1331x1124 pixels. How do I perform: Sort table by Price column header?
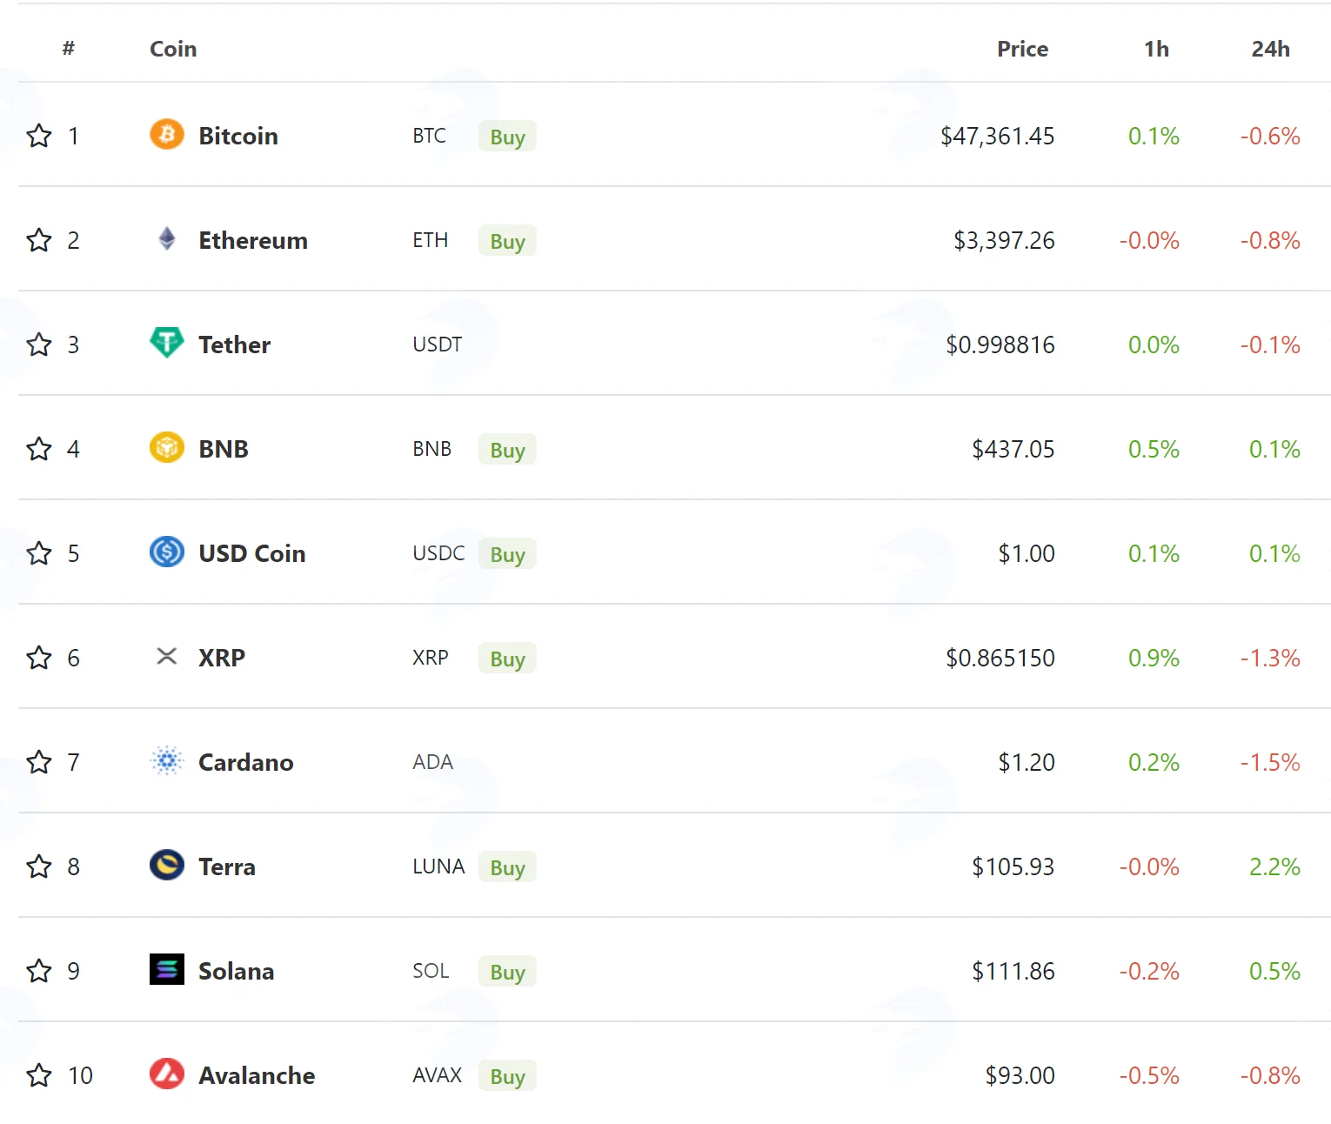point(1022,49)
